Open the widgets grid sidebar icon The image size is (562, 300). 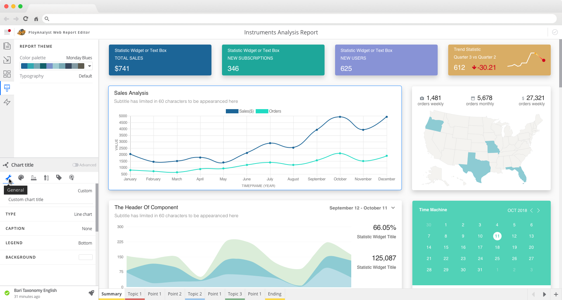pos(7,74)
